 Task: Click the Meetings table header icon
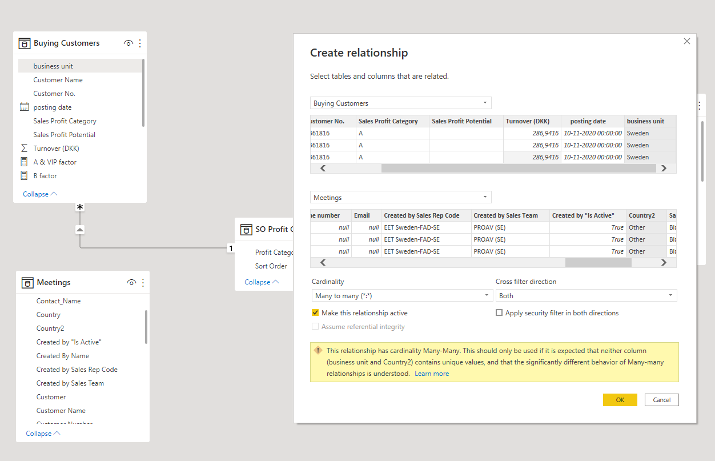[x=27, y=283]
